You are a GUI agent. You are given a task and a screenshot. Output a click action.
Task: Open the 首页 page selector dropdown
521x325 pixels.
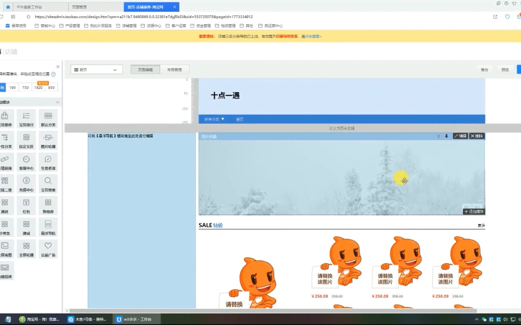(x=96, y=70)
